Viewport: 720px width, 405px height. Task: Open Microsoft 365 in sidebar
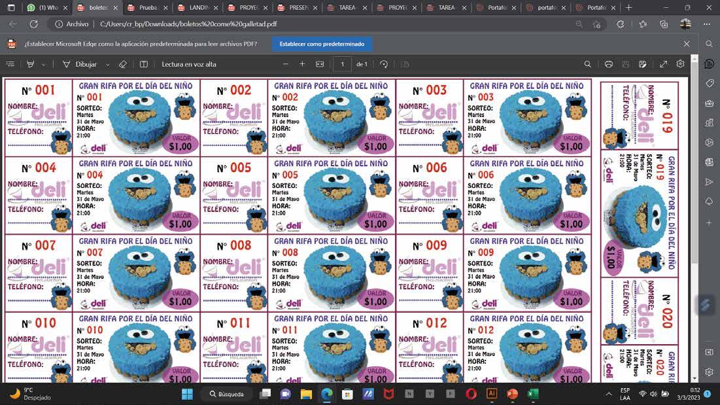(710, 143)
